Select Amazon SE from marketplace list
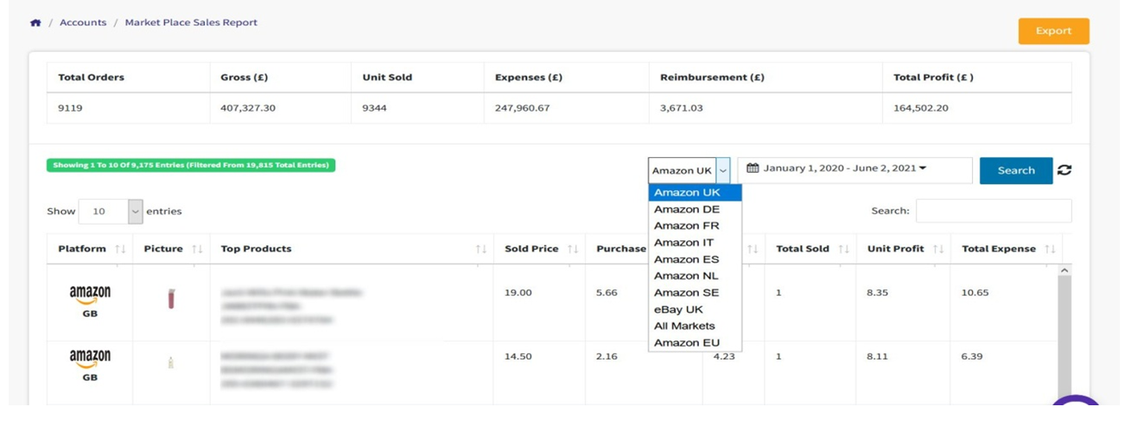This screenshot has width=1131, height=426. pos(695,293)
